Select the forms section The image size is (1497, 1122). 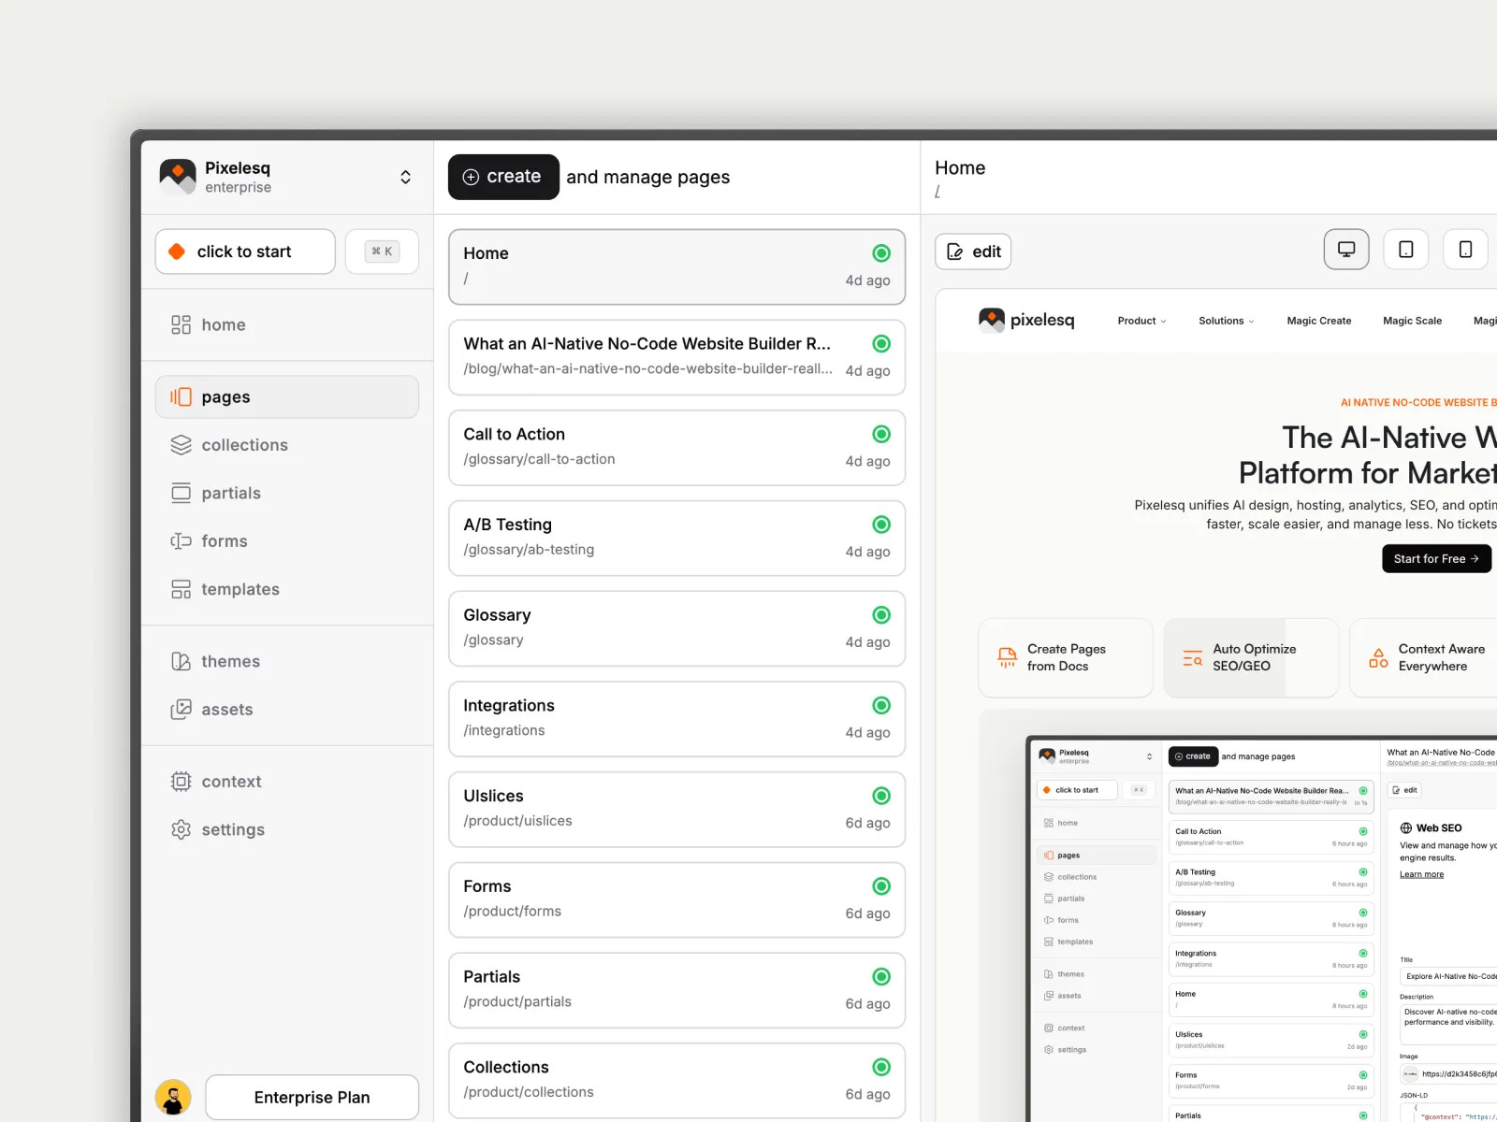(x=224, y=540)
